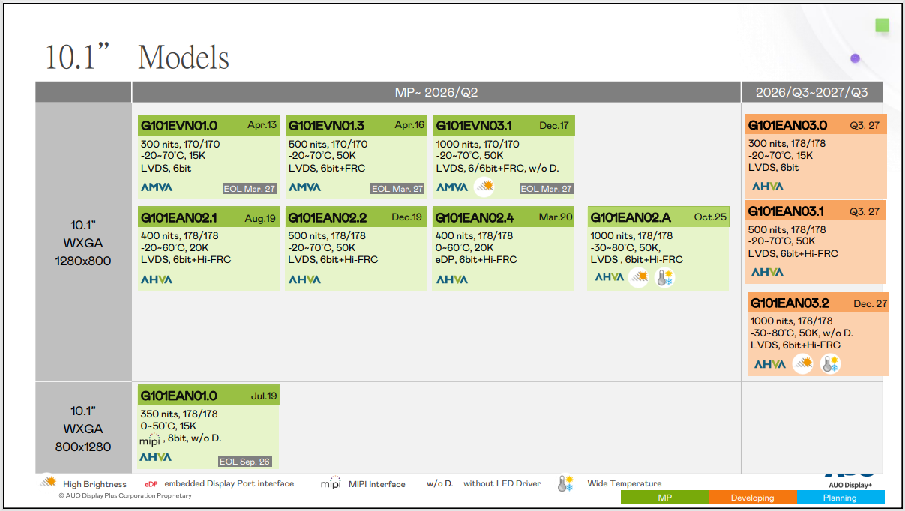Click the AMVA logo in the G101EVN01.0 card

tap(157, 187)
